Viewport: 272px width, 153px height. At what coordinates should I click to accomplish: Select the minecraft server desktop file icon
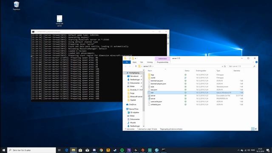coord(59,21)
